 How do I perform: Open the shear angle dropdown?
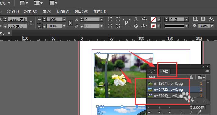[101, 26]
